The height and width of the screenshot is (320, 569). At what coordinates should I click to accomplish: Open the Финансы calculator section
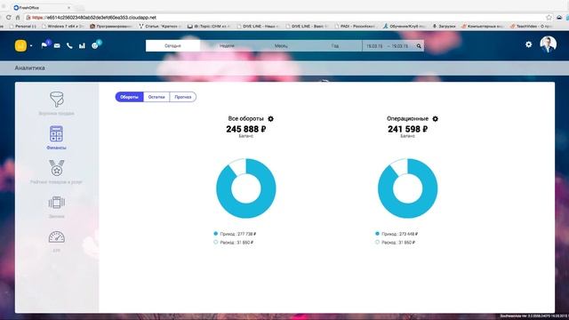click(x=56, y=138)
